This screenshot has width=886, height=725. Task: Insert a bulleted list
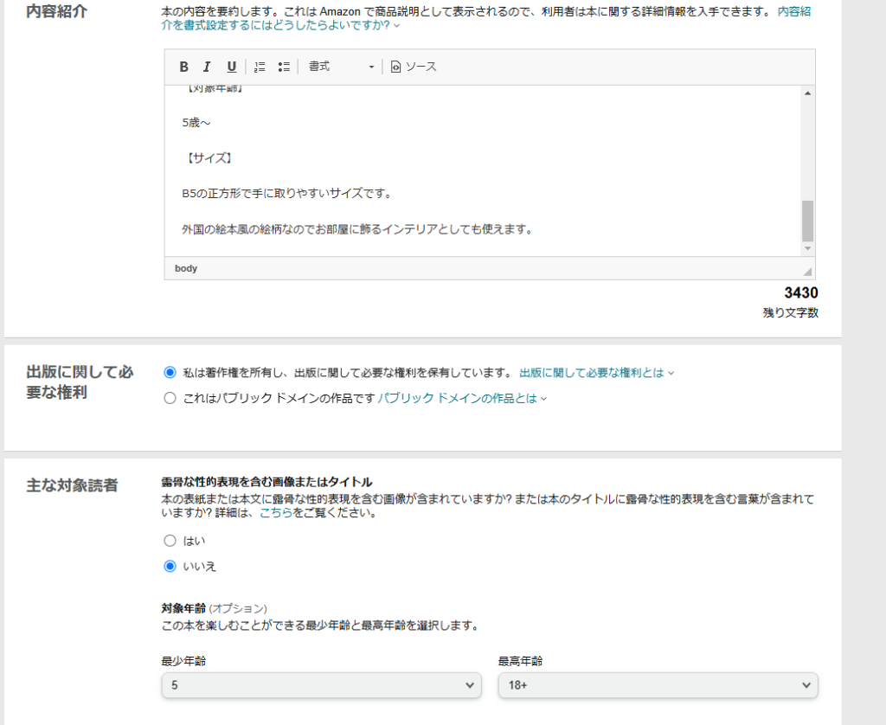[284, 67]
